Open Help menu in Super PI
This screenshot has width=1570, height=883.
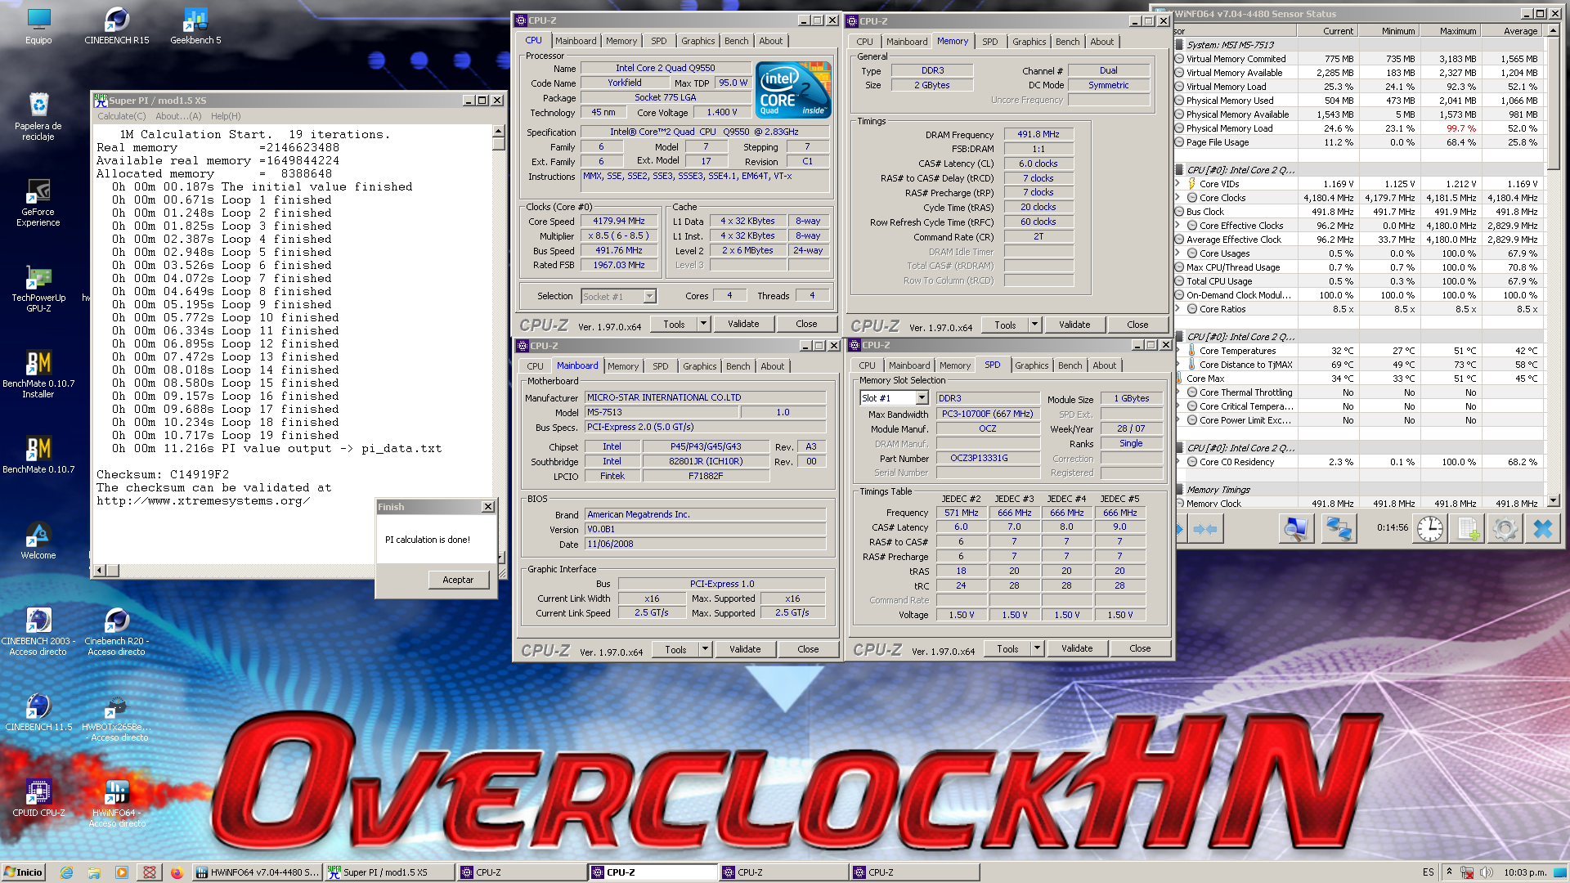click(x=226, y=116)
